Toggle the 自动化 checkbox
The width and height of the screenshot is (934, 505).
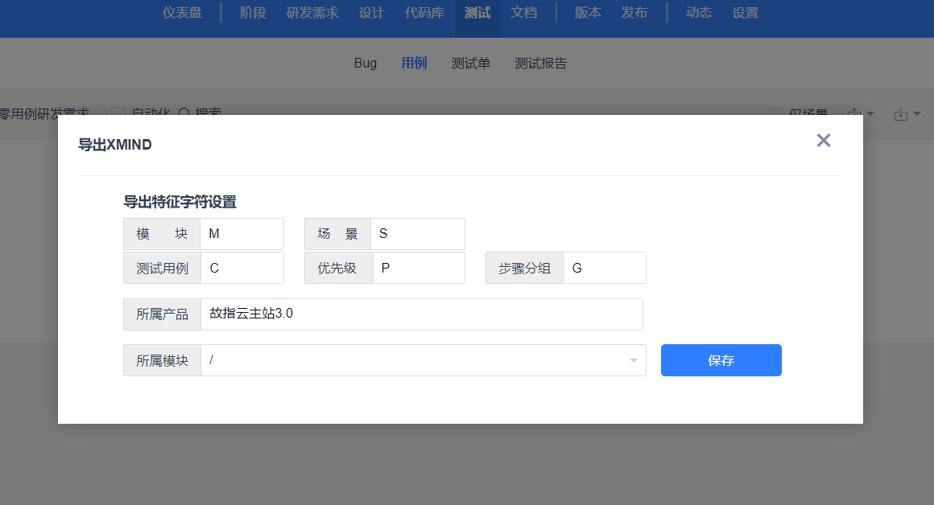pyautogui.click(x=119, y=113)
